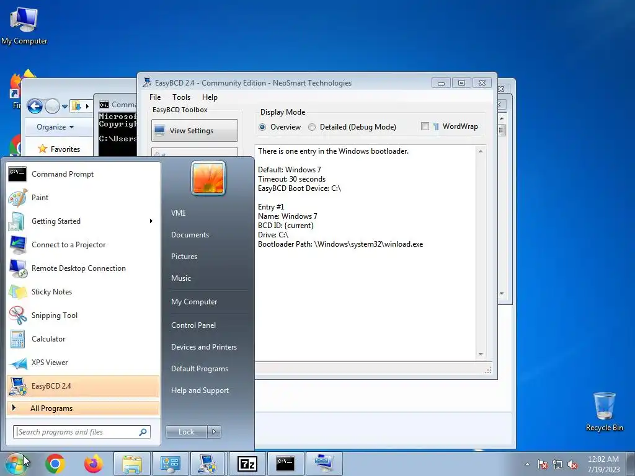Viewport: 635px width, 476px height.
Task: Open Recycle Bin on desktop
Action: click(x=604, y=412)
